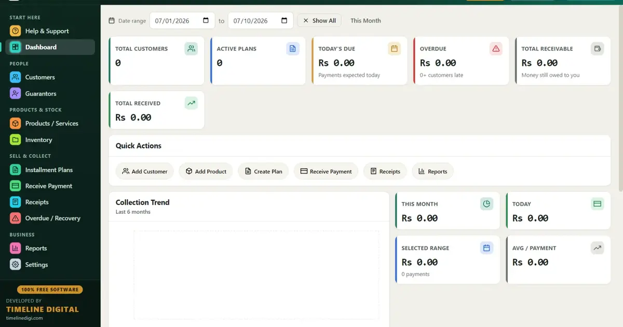
Task: Click the Add Customer quick action
Action: click(x=145, y=171)
